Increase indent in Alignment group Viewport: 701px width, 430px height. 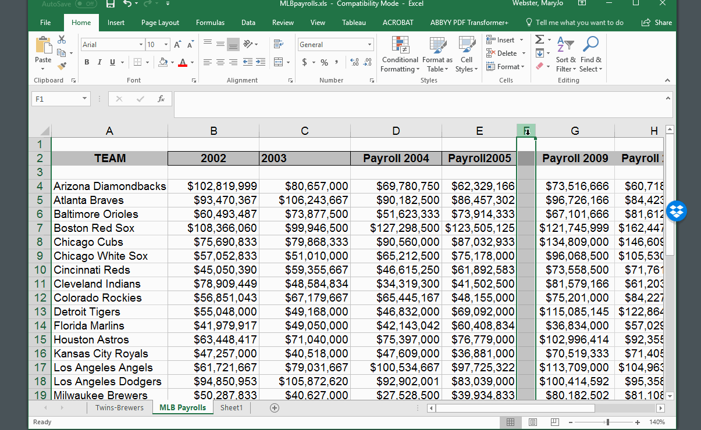[x=260, y=62]
